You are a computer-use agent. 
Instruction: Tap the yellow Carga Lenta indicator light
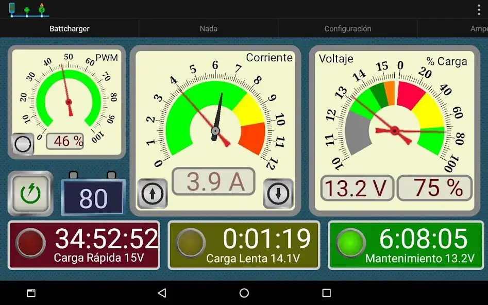[x=191, y=243]
